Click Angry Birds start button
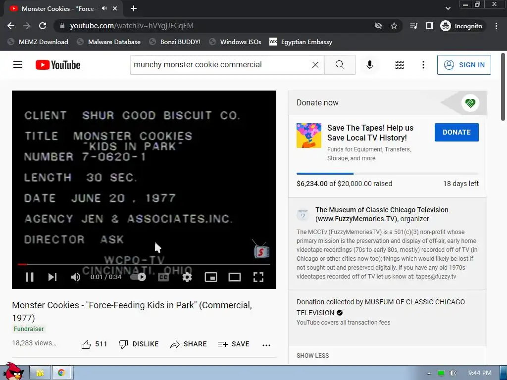The image size is (507, 380). click(x=13, y=372)
